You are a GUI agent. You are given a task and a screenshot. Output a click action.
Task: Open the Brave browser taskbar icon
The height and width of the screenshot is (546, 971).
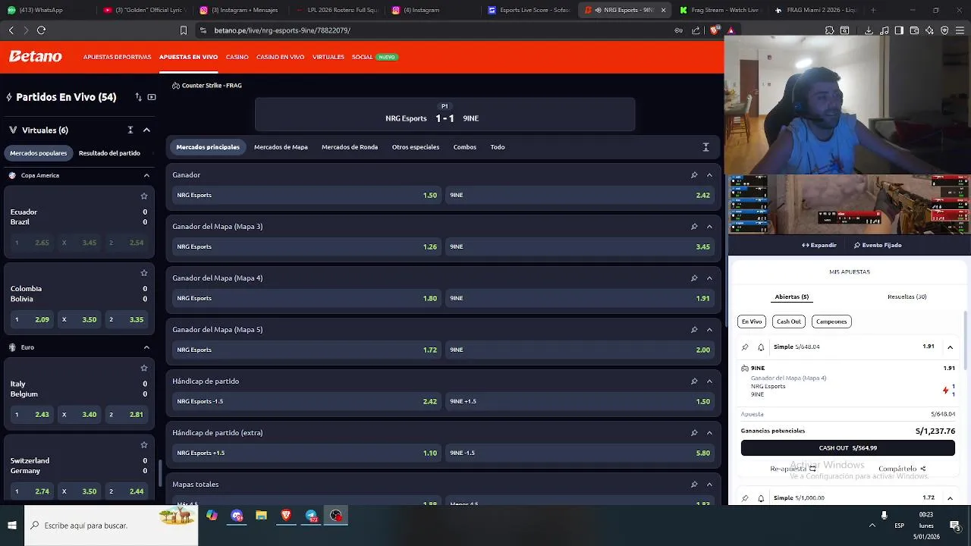point(286,516)
